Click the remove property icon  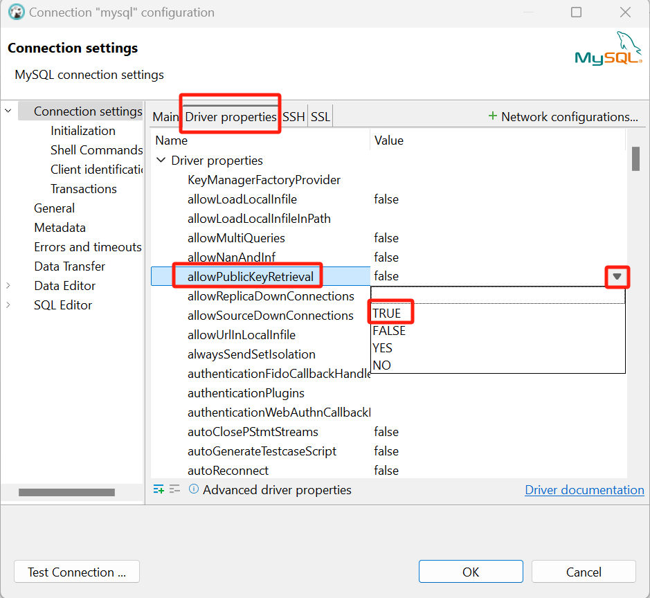174,489
